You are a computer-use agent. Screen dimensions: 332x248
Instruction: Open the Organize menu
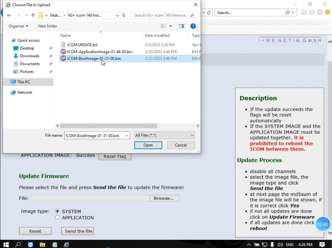click(x=18, y=26)
